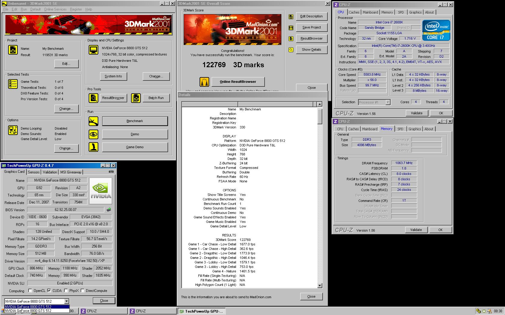
Task: Click the Details list scroll down arrow
Action: tap(320, 286)
